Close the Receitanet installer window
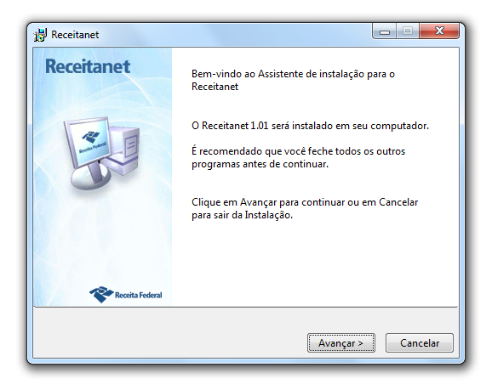 pos(439,31)
